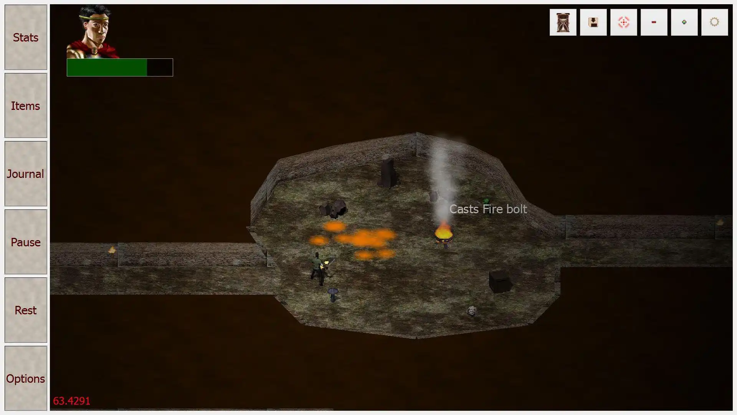
Task: Open the Options menu
Action: tap(25, 378)
